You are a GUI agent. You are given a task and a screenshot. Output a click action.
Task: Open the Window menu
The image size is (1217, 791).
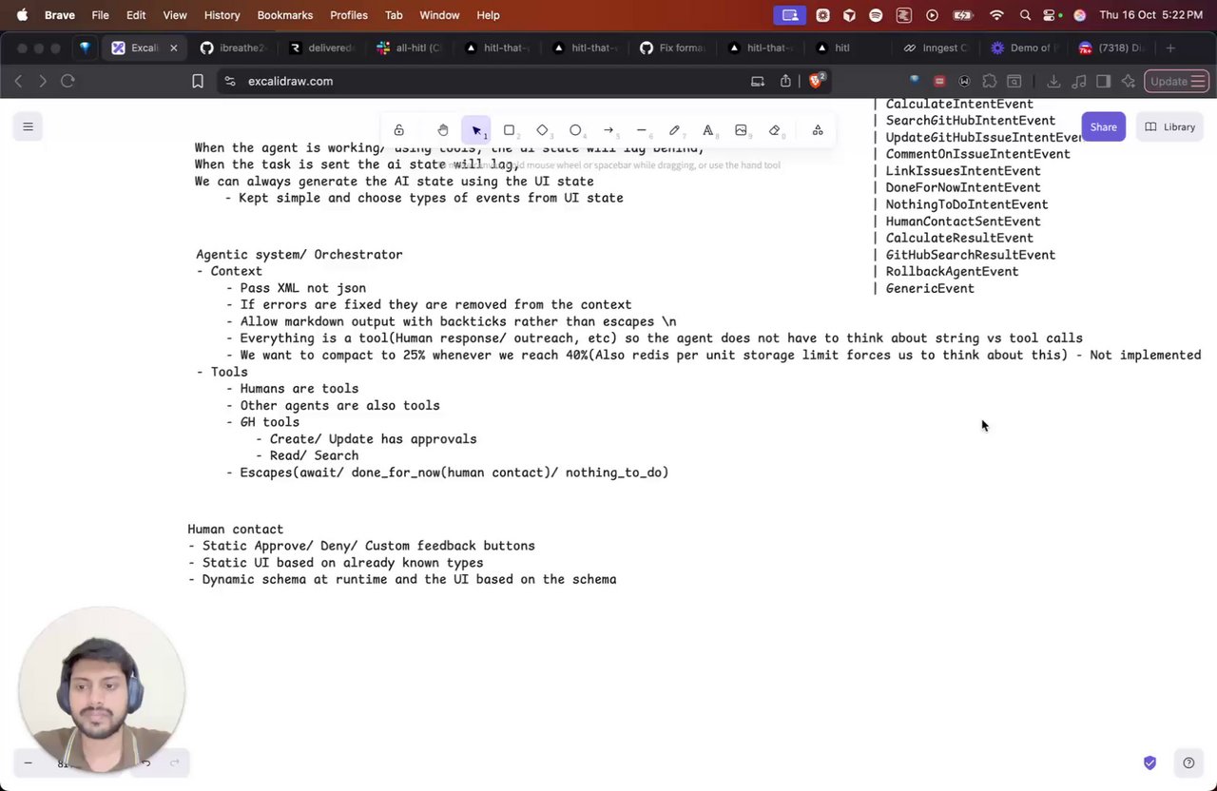[x=439, y=15]
